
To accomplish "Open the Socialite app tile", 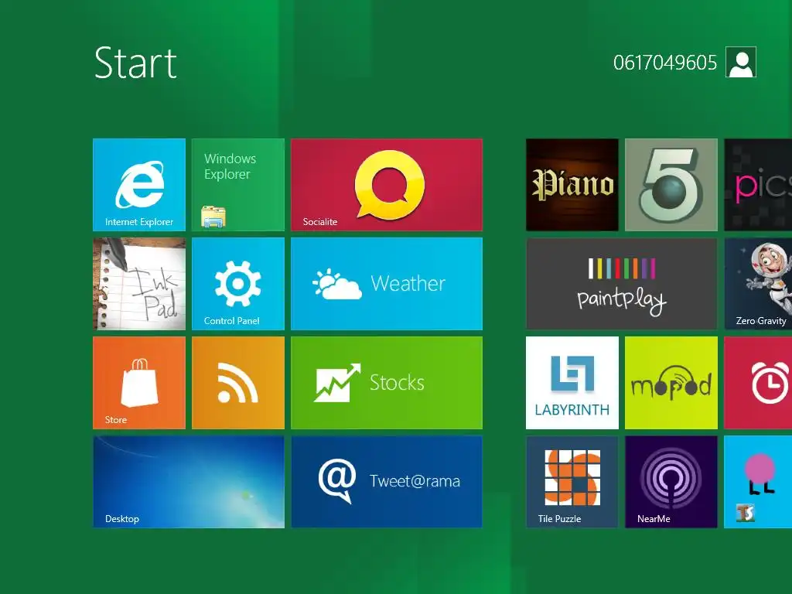I will 387,185.
